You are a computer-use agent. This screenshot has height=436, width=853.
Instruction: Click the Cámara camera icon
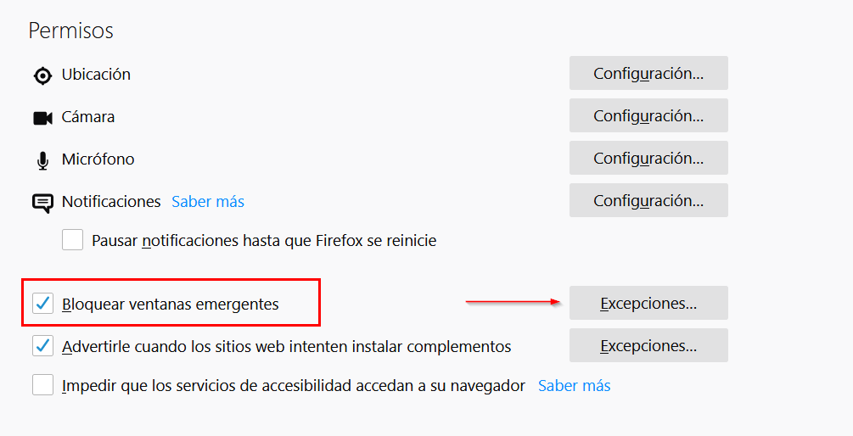[x=42, y=118]
